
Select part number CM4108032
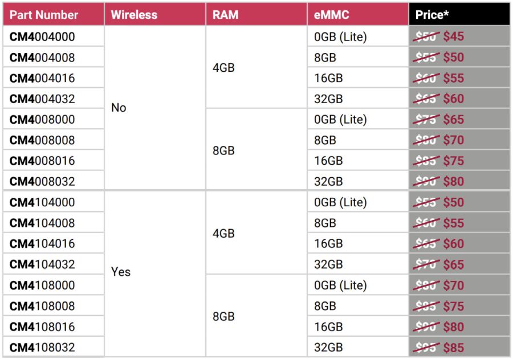click(42, 347)
